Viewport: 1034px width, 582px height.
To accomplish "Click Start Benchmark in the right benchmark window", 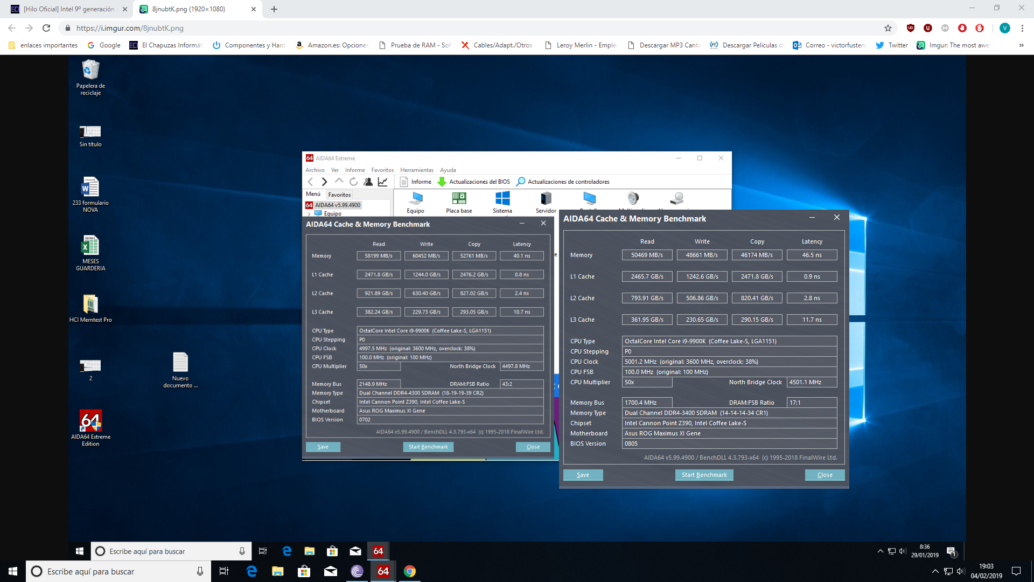I will pos(704,475).
